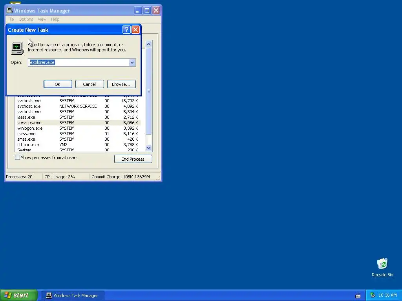
Task: Click the keyboard icon in the taskbar
Action: tap(358, 296)
